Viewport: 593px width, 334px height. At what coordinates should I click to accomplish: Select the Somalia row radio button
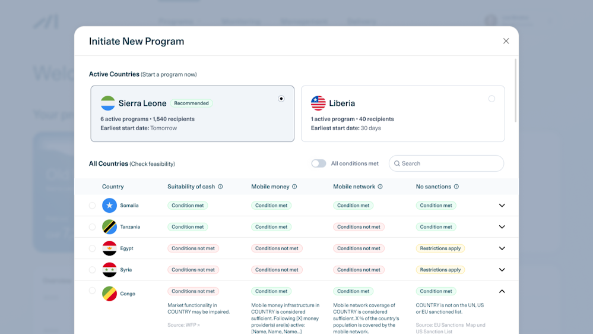tap(92, 206)
